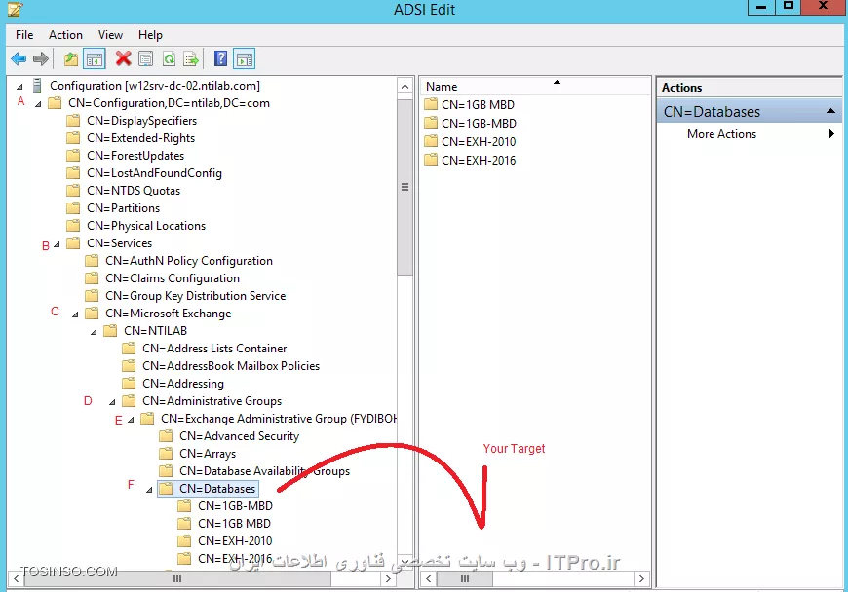Open the View menu
The width and height of the screenshot is (848, 592).
click(110, 35)
